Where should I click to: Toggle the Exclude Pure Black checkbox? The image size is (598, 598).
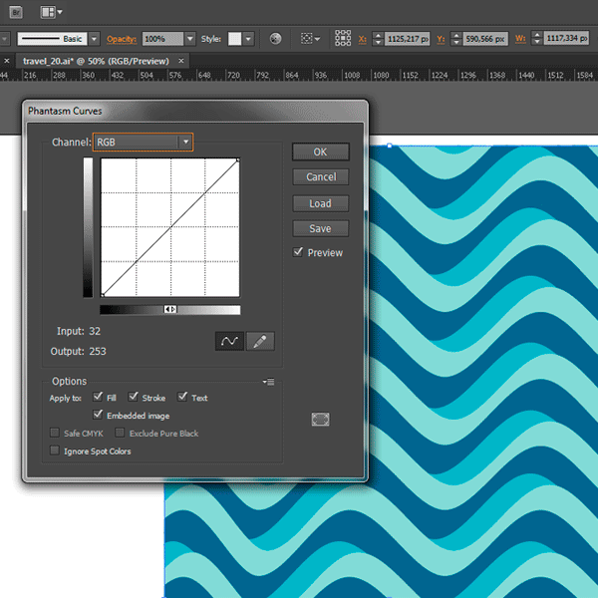[x=120, y=433]
